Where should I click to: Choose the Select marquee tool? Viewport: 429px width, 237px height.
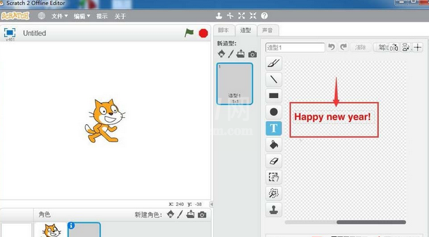click(273, 177)
